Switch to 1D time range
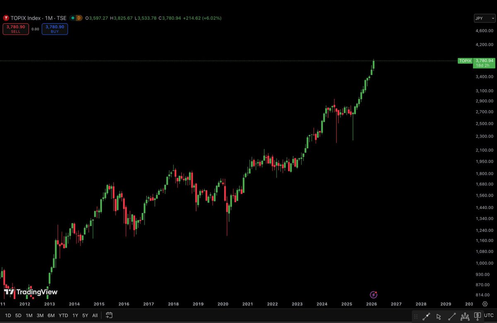The height and width of the screenshot is (323, 497). pyautogui.click(x=8, y=315)
